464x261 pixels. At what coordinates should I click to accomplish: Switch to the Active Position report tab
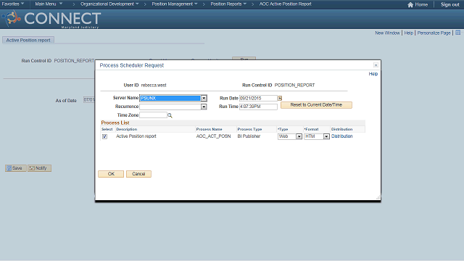(28, 41)
